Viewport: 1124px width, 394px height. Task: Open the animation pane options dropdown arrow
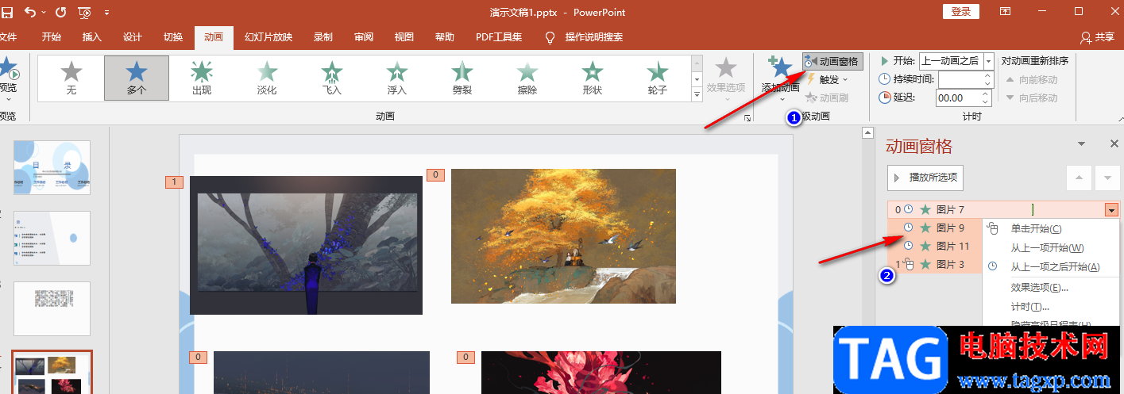tap(1081, 143)
